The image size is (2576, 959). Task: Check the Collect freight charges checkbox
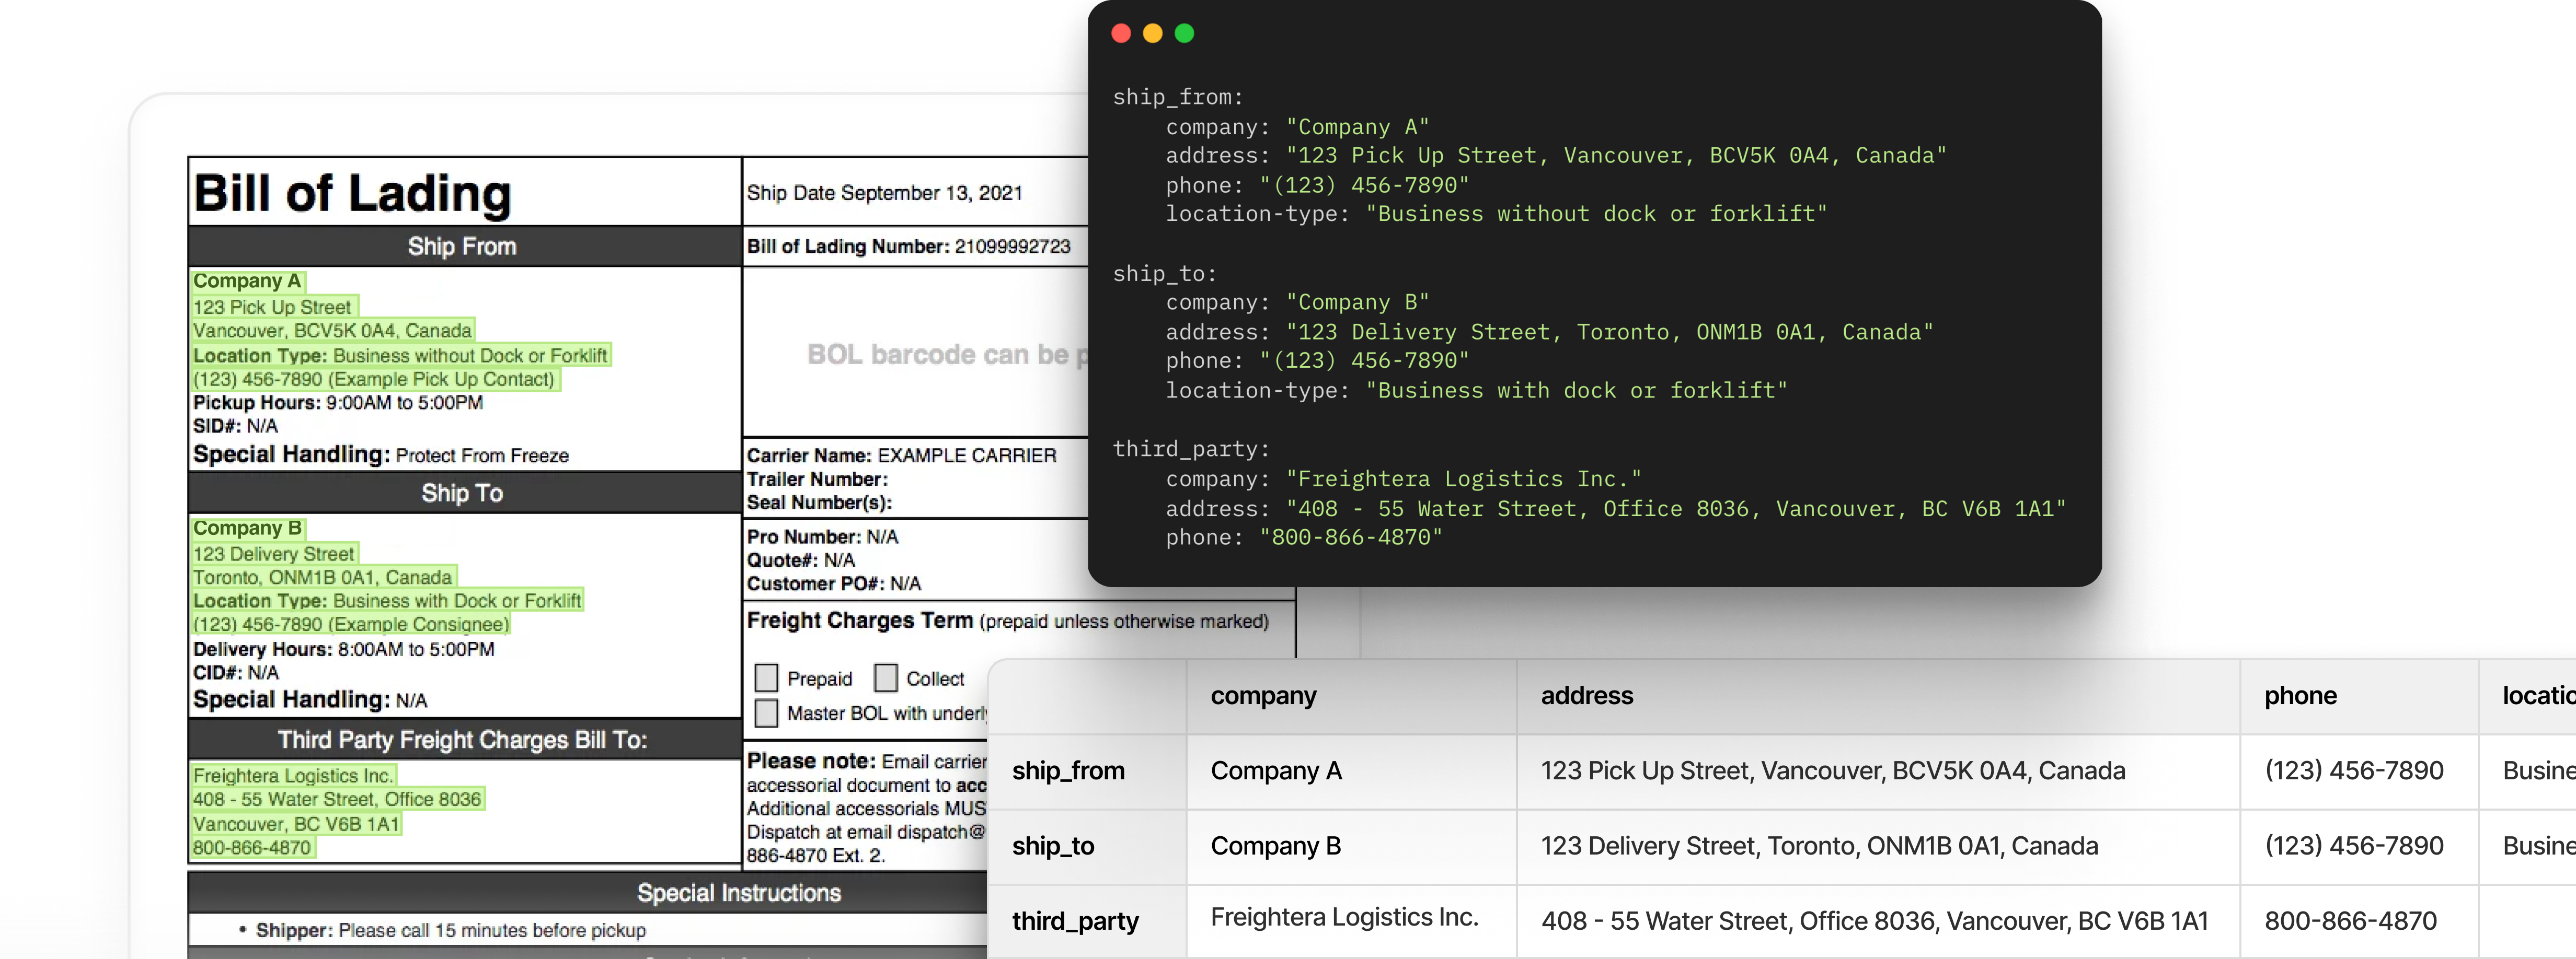pos(885,679)
